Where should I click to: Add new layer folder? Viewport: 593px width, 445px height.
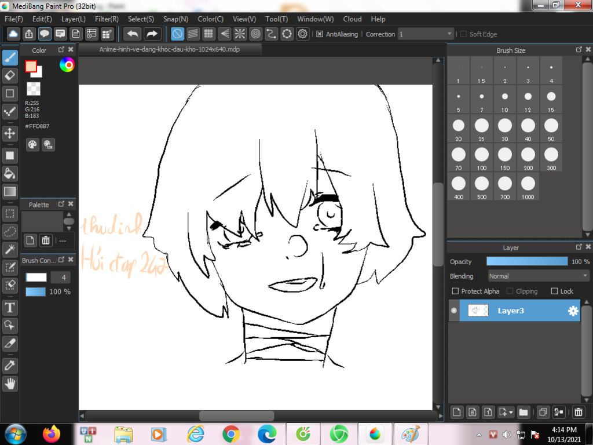(x=524, y=412)
